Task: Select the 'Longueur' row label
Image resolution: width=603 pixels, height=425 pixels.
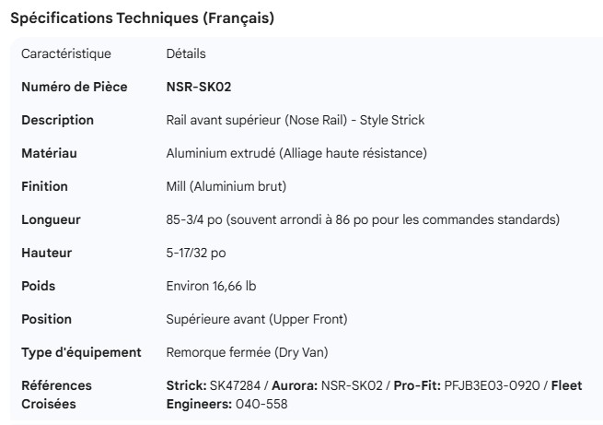Action: (x=51, y=219)
